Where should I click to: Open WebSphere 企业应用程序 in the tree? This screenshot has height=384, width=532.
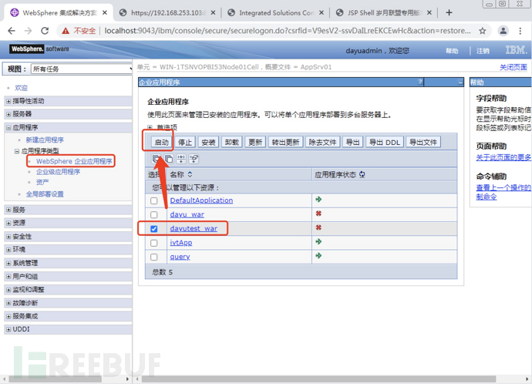pyautogui.click(x=74, y=161)
